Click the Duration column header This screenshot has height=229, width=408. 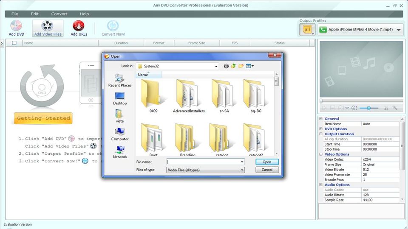pos(121,43)
